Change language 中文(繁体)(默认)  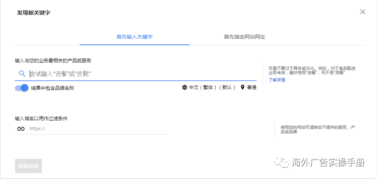(x=212, y=88)
